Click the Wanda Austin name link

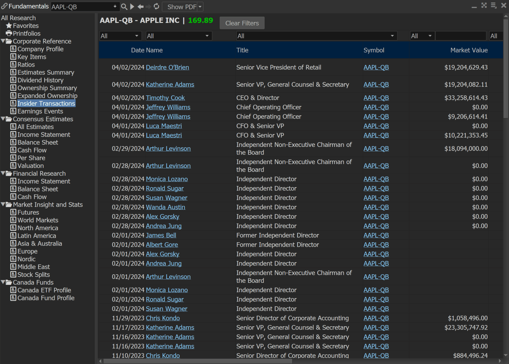tap(165, 207)
